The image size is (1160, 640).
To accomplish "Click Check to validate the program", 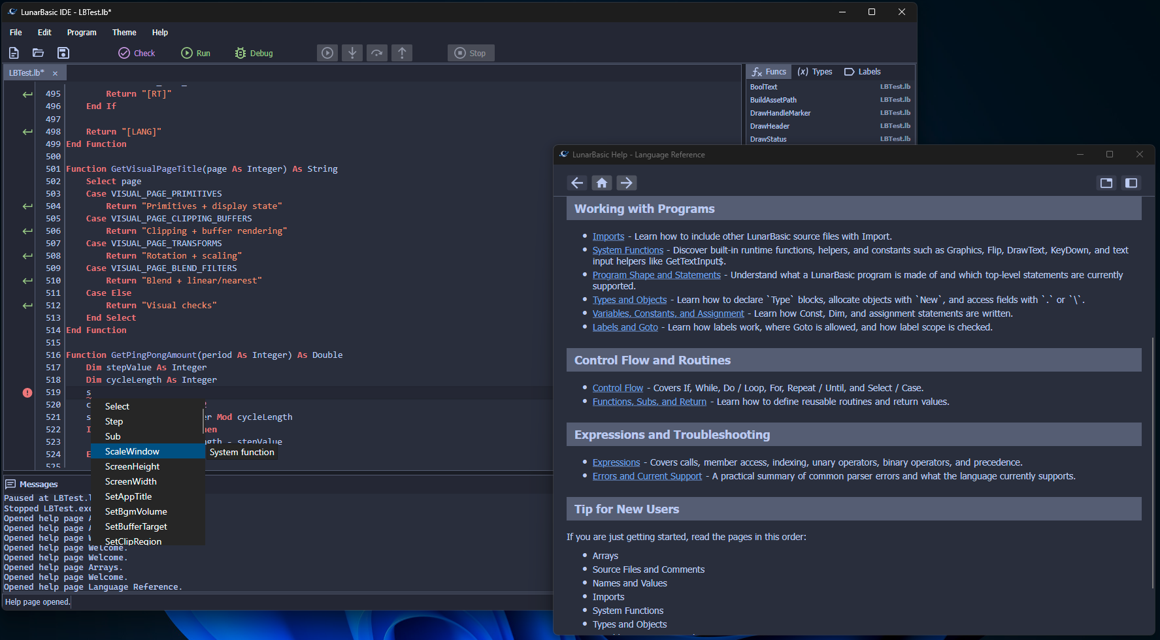I will click(x=137, y=53).
